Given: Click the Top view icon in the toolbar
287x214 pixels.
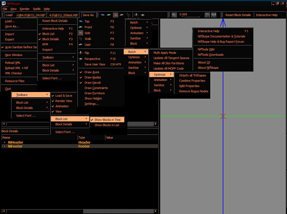Looking at the screenshot, I should (103, 15).
